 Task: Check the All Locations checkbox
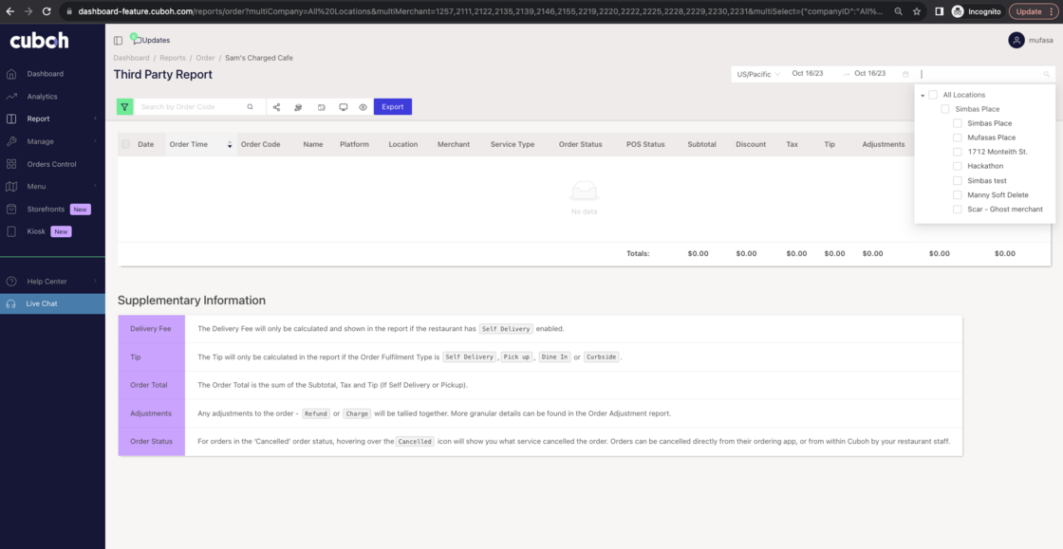point(933,95)
